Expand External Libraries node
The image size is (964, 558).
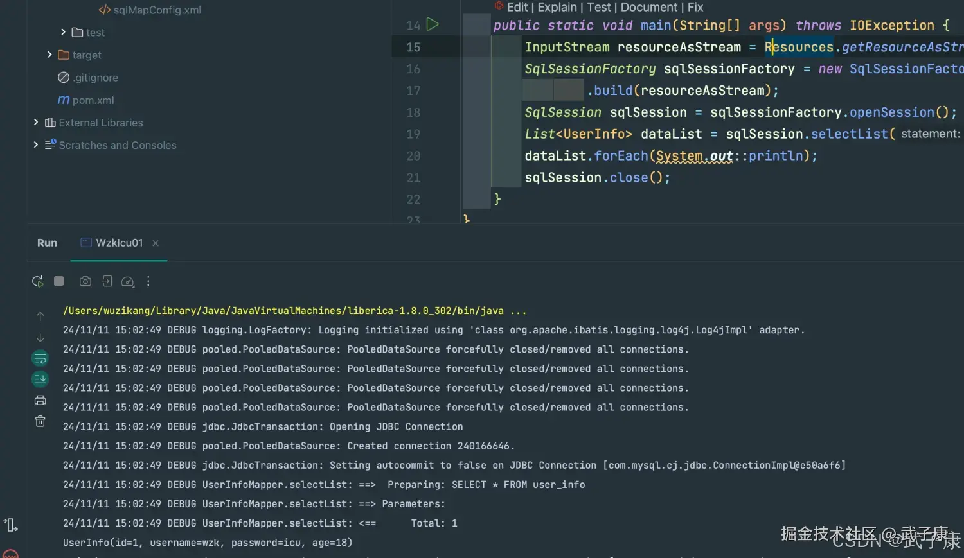click(36, 122)
